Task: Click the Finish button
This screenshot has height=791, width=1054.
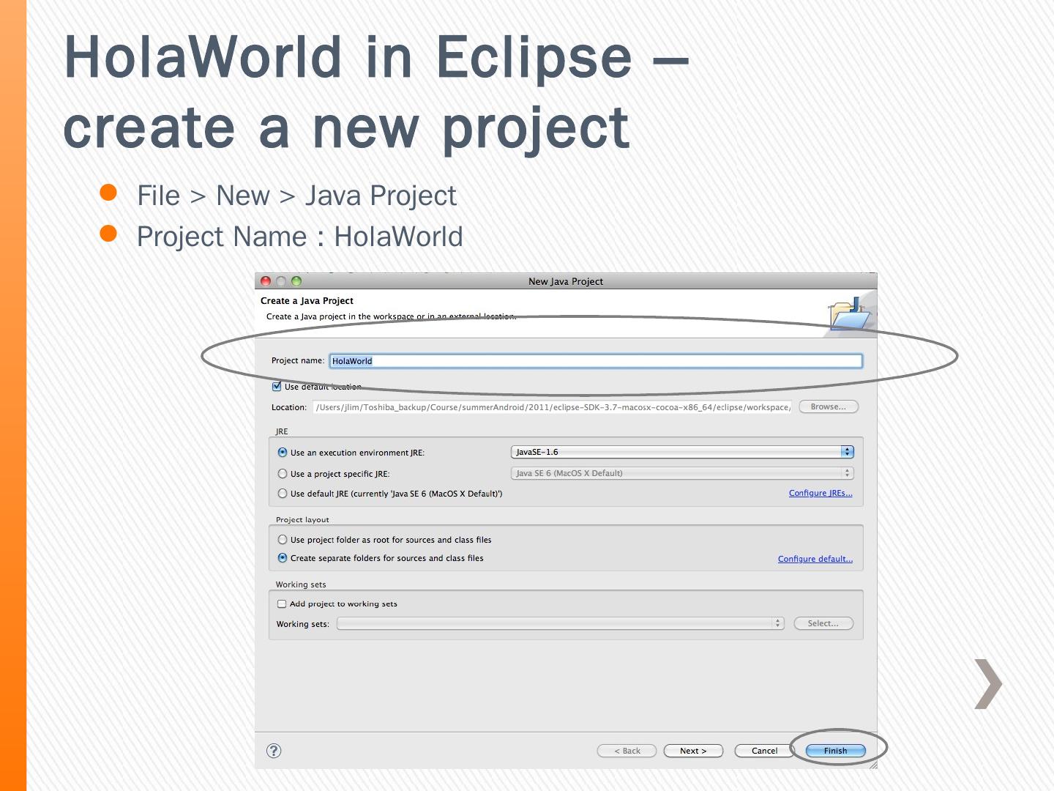Action: point(835,751)
